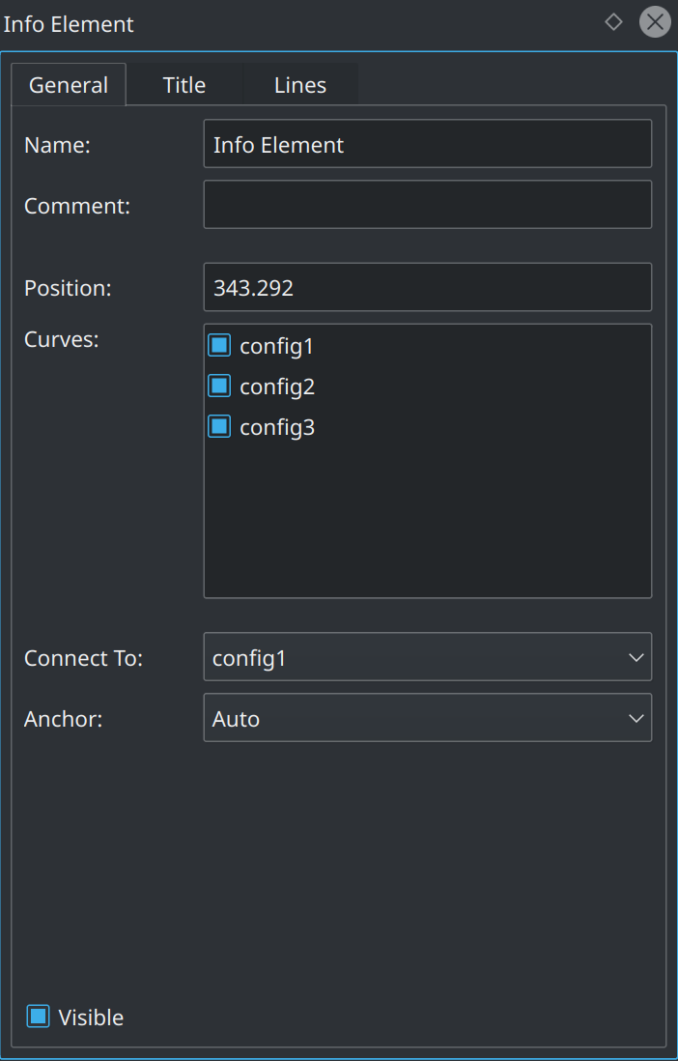Image resolution: width=678 pixels, height=1061 pixels.
Task: Select config3 in the curves list
Action: [x=278, y=426]
